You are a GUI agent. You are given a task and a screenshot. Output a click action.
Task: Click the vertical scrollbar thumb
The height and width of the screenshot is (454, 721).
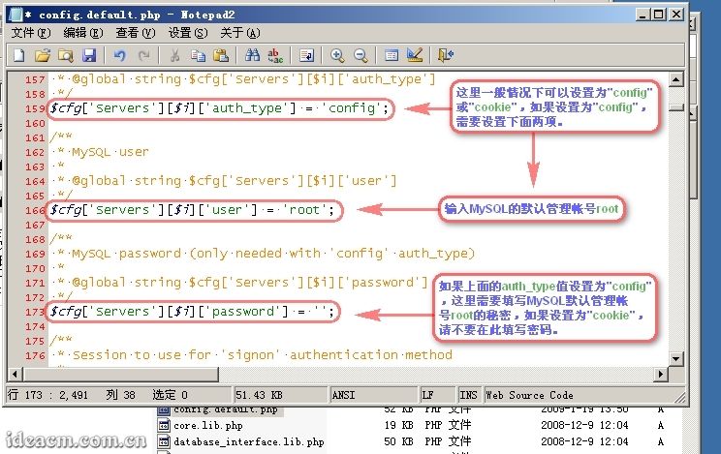click(x=675, y=107)
